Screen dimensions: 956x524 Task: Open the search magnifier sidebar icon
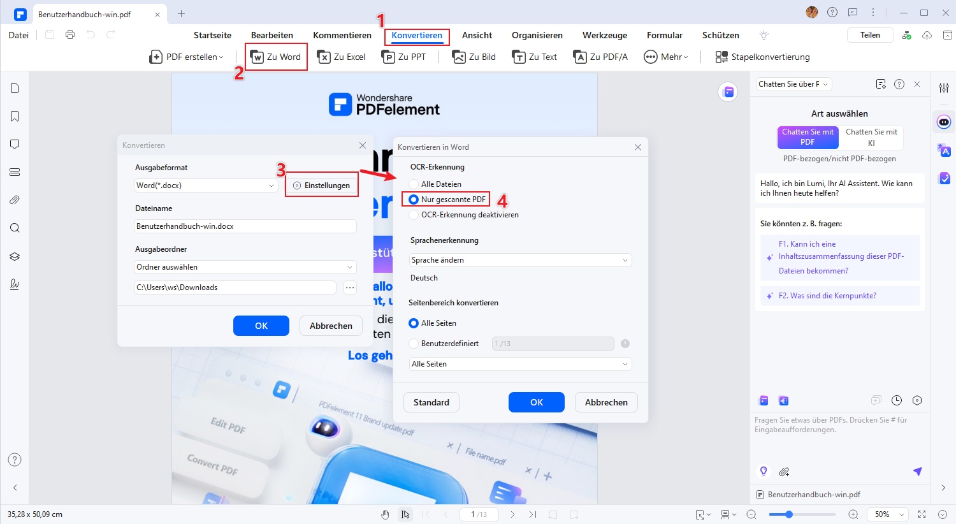point(15,228)
